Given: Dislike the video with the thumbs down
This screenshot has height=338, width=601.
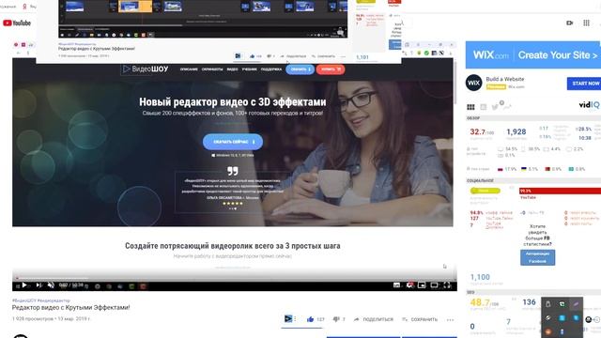Looking at the screenshot, I should coord(336,319).
